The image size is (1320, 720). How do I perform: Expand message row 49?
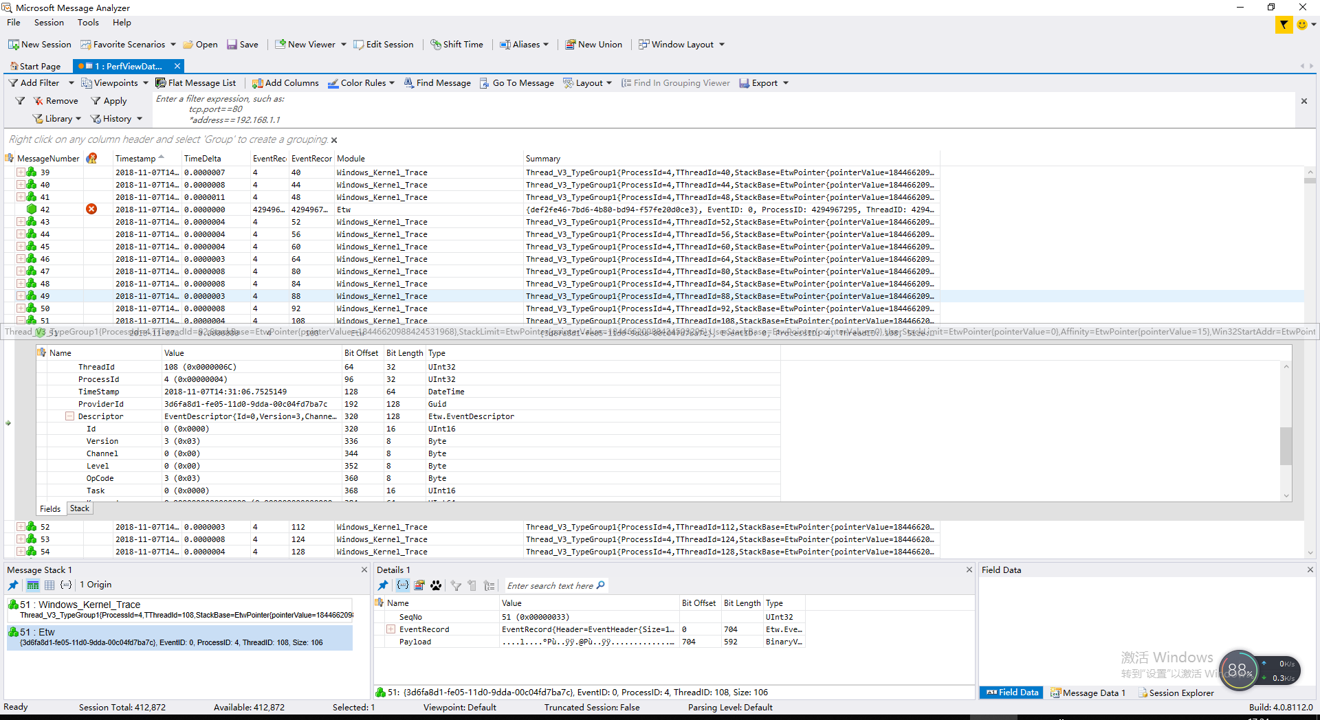(21, 296)
